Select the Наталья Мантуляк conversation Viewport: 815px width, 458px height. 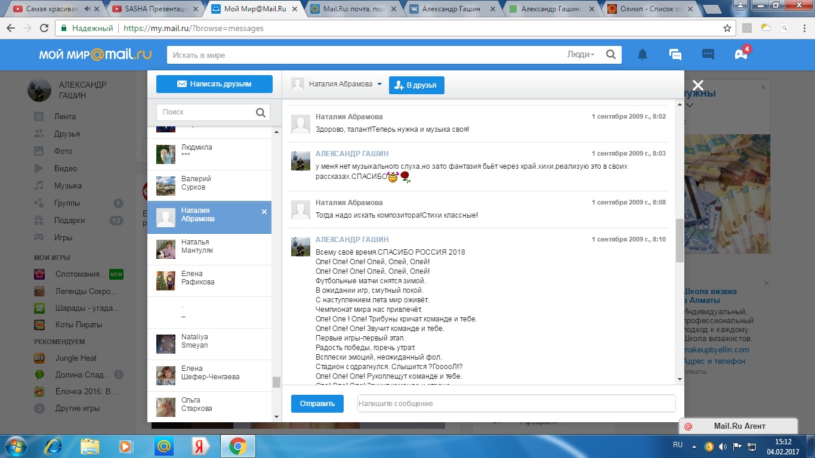click(209, 249)
